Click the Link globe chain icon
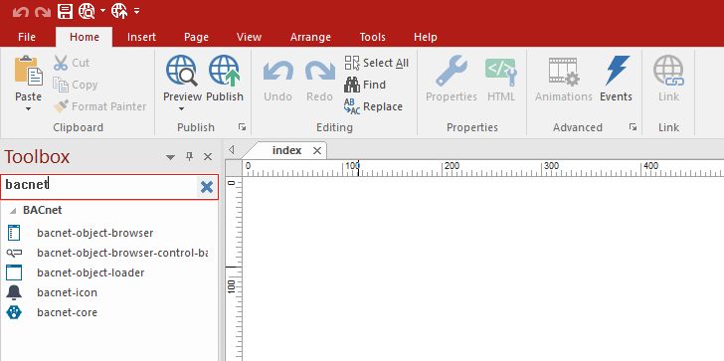The image size is (724, 361). pyautogui.click(x=668, y=71)
